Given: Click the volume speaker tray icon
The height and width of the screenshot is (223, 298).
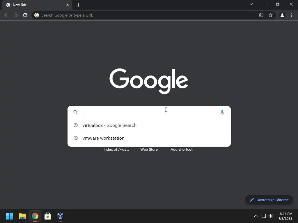Looking at the screenshot, I should pyautogui.click(x=271, y=216).
